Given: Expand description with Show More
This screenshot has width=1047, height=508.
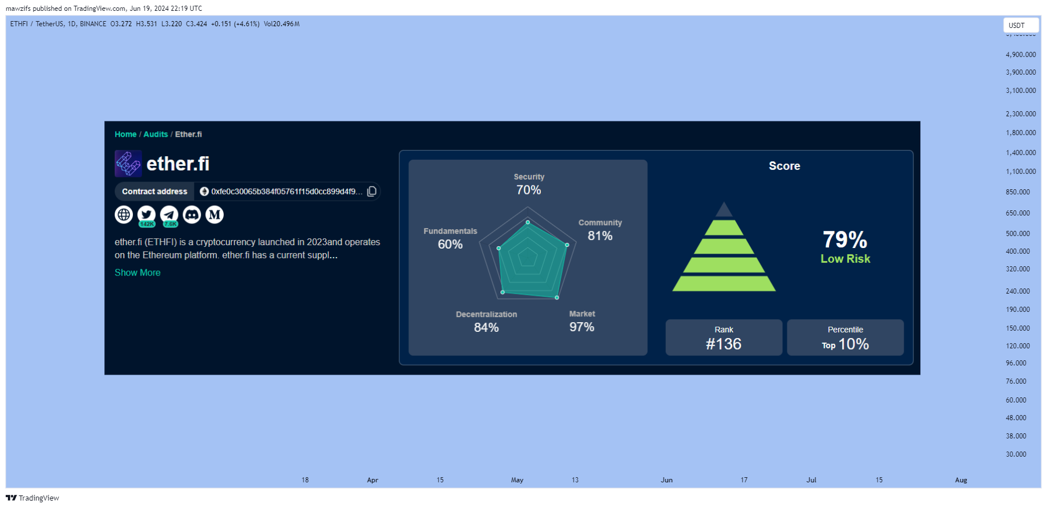Looking at the screenshot, I should 138,273.
